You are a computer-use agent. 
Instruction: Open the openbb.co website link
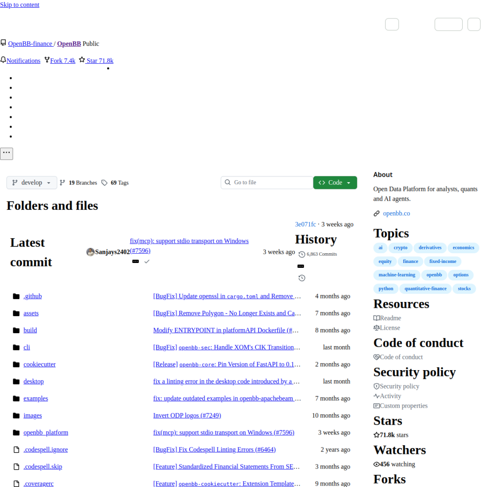(396, 214)
